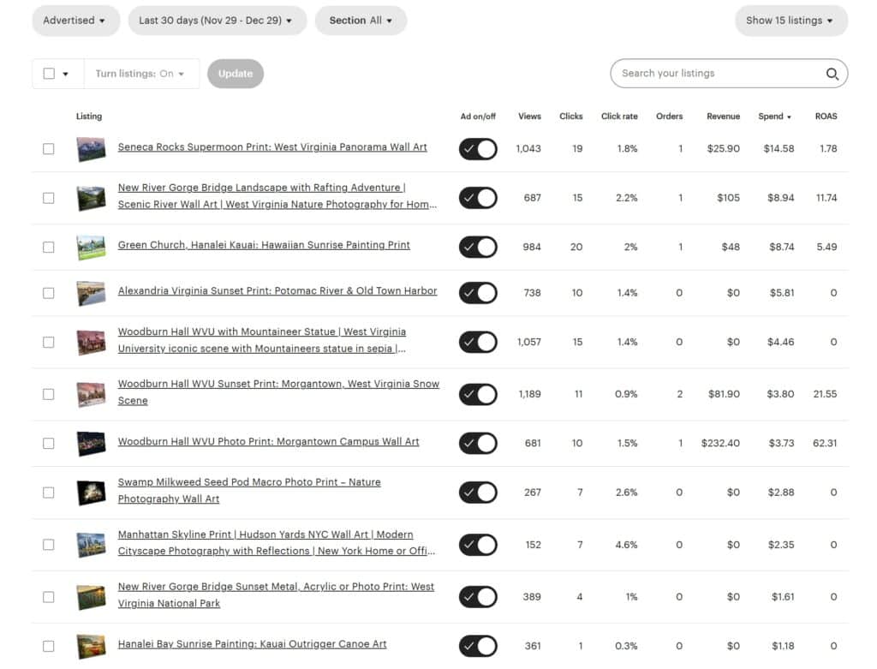
Task: Expand the Turn listings On dropdown
Action: tap(141, 74)
